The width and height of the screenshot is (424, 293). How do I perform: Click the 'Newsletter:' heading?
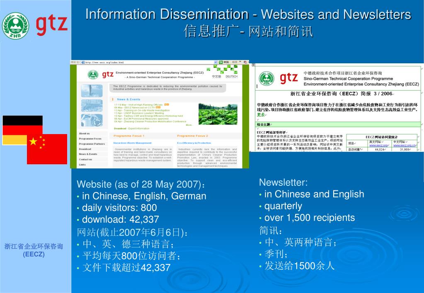283,182
